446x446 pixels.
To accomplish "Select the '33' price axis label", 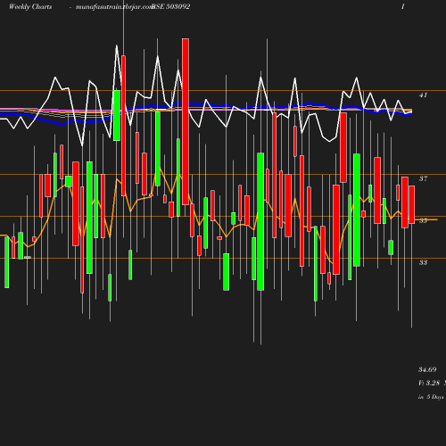I will 423,262.
